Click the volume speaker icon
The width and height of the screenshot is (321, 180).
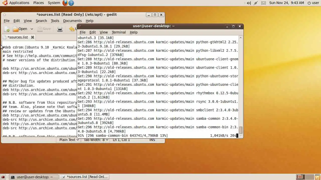249,3
